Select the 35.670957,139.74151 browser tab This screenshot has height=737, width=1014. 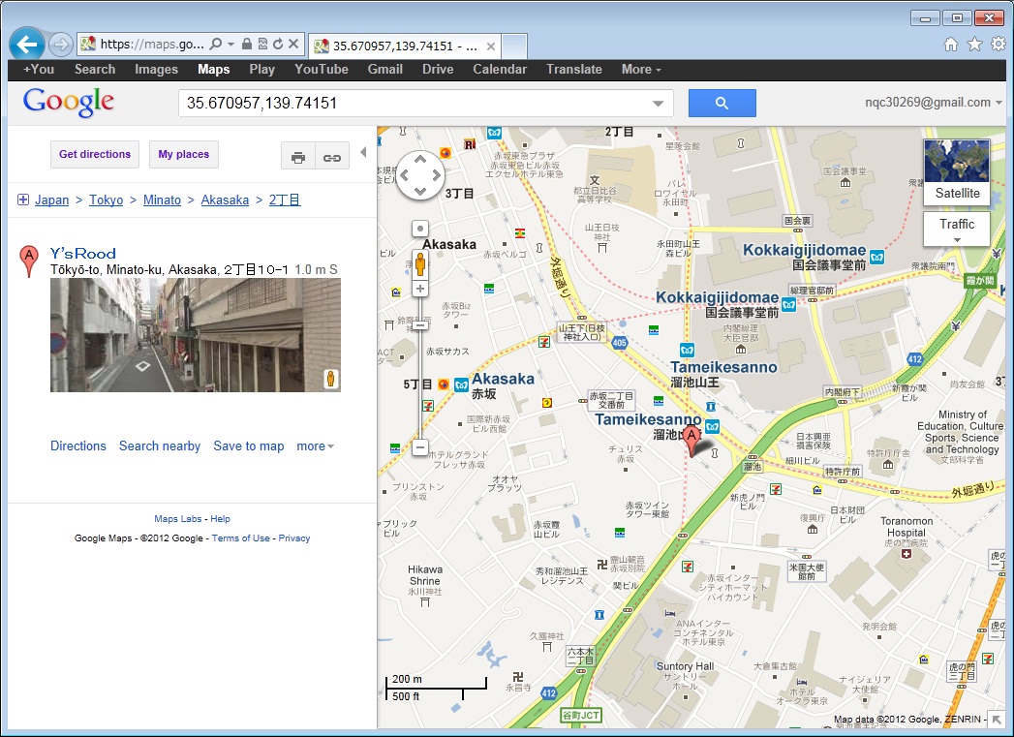pos(405,46)
